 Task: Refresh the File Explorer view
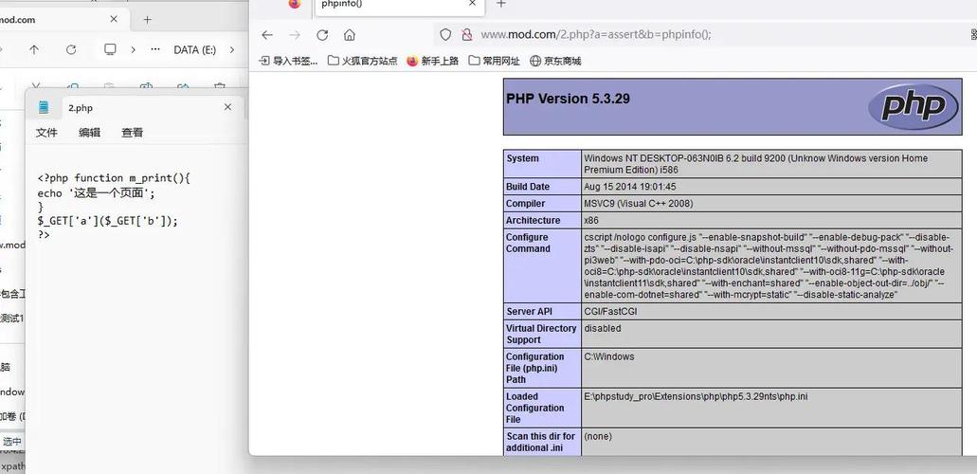[71, 50]
